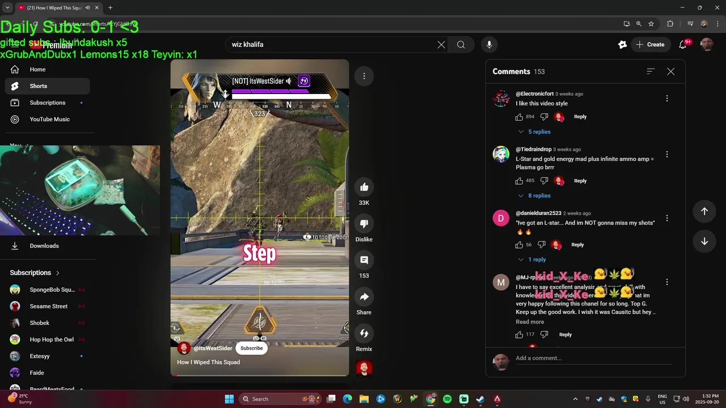
Task: Open the @Tiedraindrop commenter avatar
Action: coord(501,154)
